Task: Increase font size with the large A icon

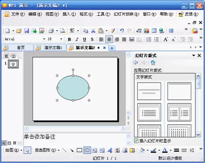Action: pyautogui.click(x=166, y=39)
